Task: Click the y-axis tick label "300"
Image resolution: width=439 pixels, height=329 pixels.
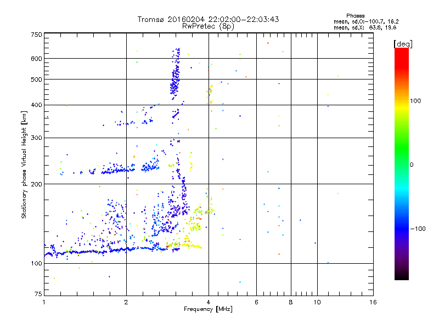Action: pos(36,138)
